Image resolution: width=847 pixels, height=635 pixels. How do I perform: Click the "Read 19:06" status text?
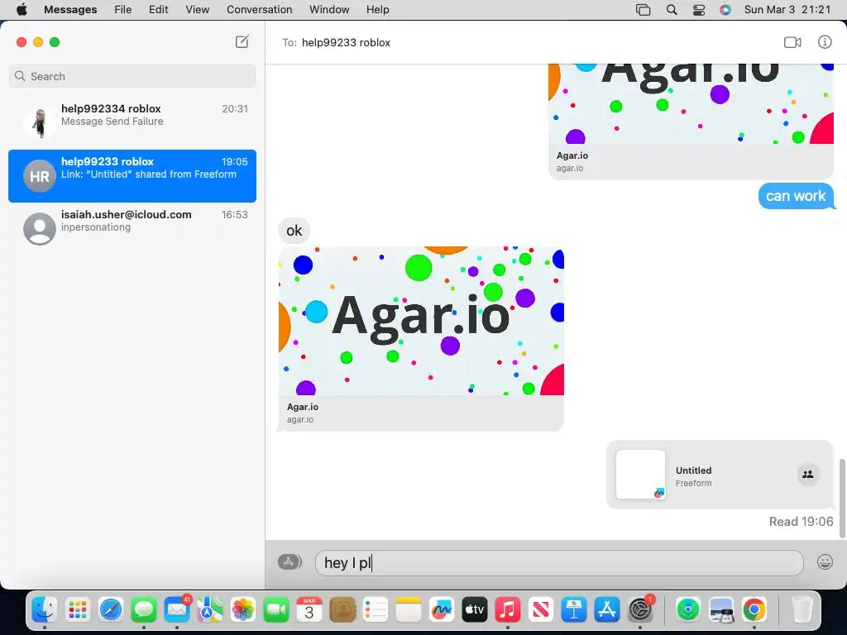click(801, 522)
